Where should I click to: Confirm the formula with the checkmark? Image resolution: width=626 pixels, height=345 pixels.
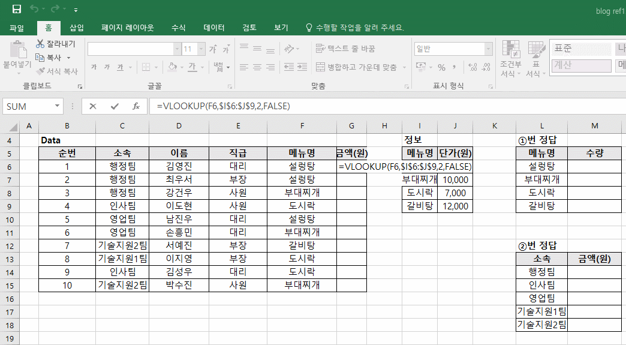(115, 106)
